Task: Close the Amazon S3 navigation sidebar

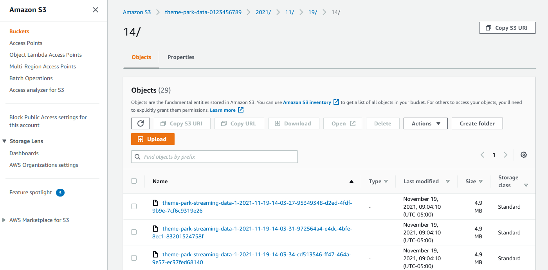Action: point(96,10)
